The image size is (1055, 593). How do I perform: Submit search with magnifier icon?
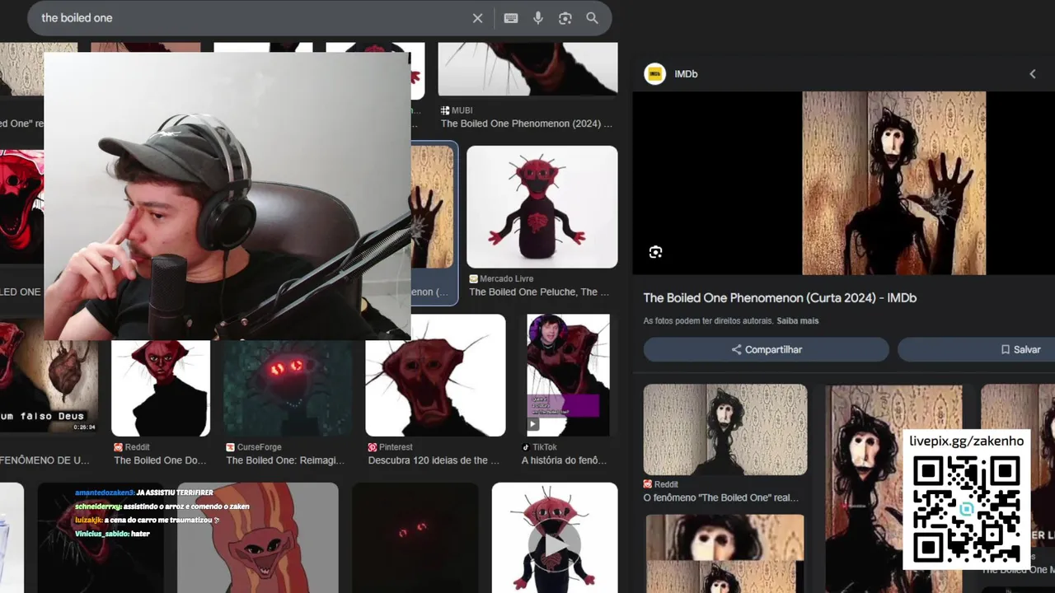click(592, 18)
